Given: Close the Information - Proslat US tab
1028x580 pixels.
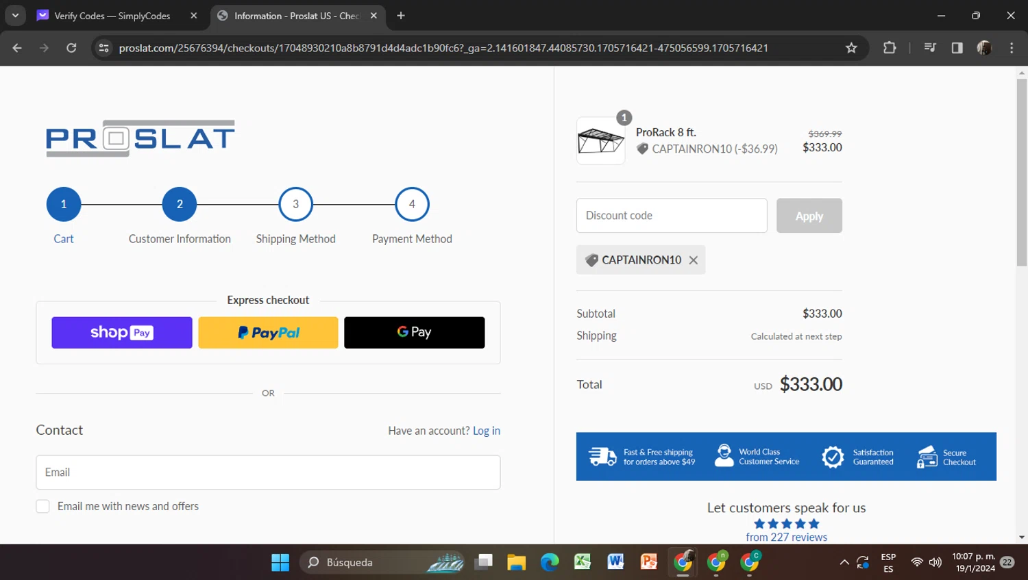Looking at the screenshot, I should point(374,16).
